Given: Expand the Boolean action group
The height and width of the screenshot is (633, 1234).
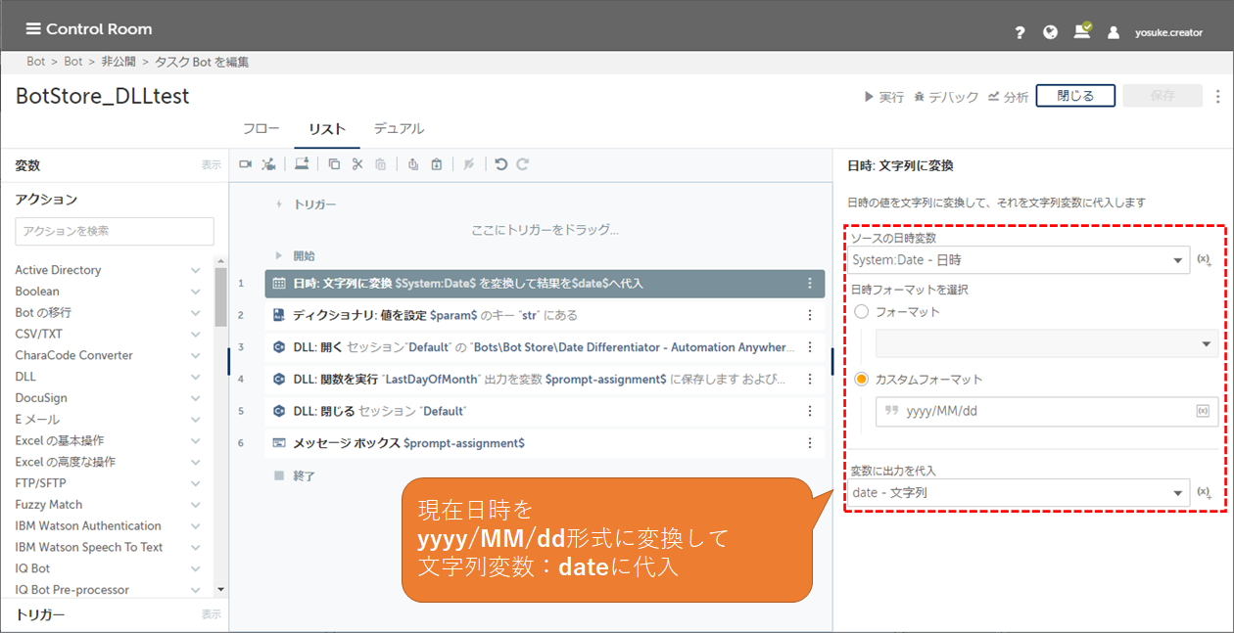Looking at the screenshot, I should (x=196, y=292).
